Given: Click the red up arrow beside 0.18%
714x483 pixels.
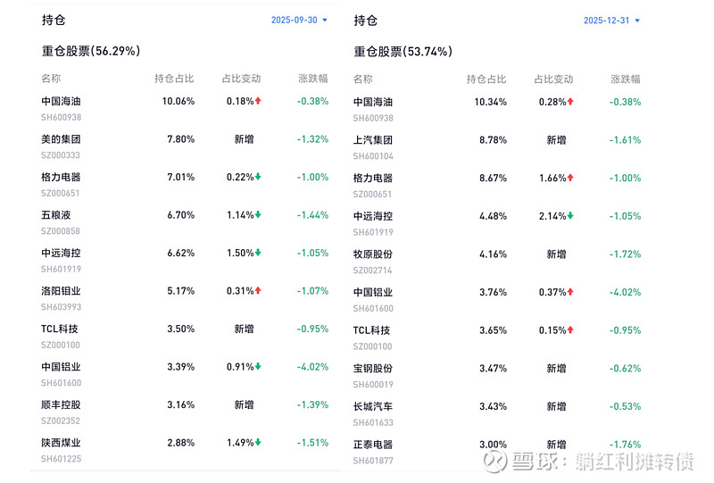Looking at the screenshot, I should click(x=258, y=101).
